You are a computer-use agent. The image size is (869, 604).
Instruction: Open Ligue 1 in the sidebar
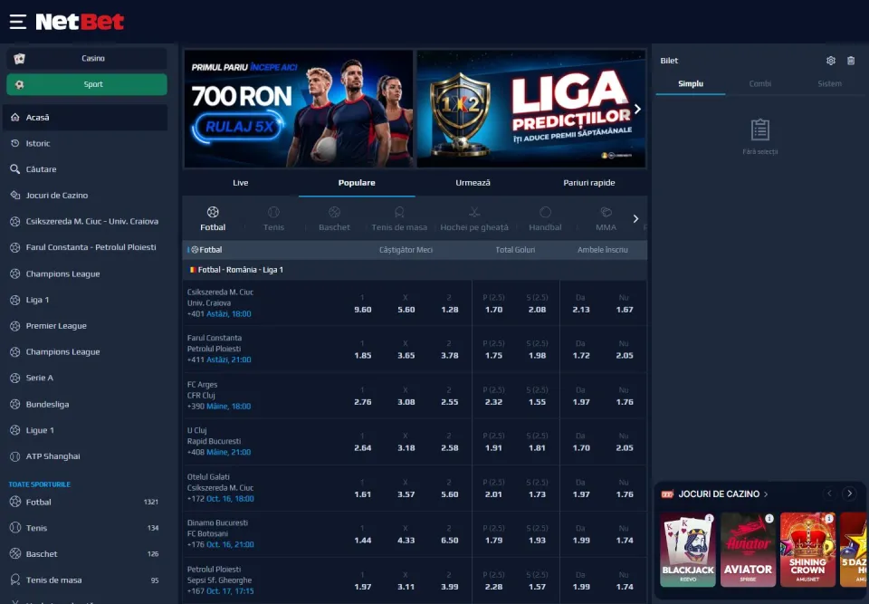(x=85, y=430)
